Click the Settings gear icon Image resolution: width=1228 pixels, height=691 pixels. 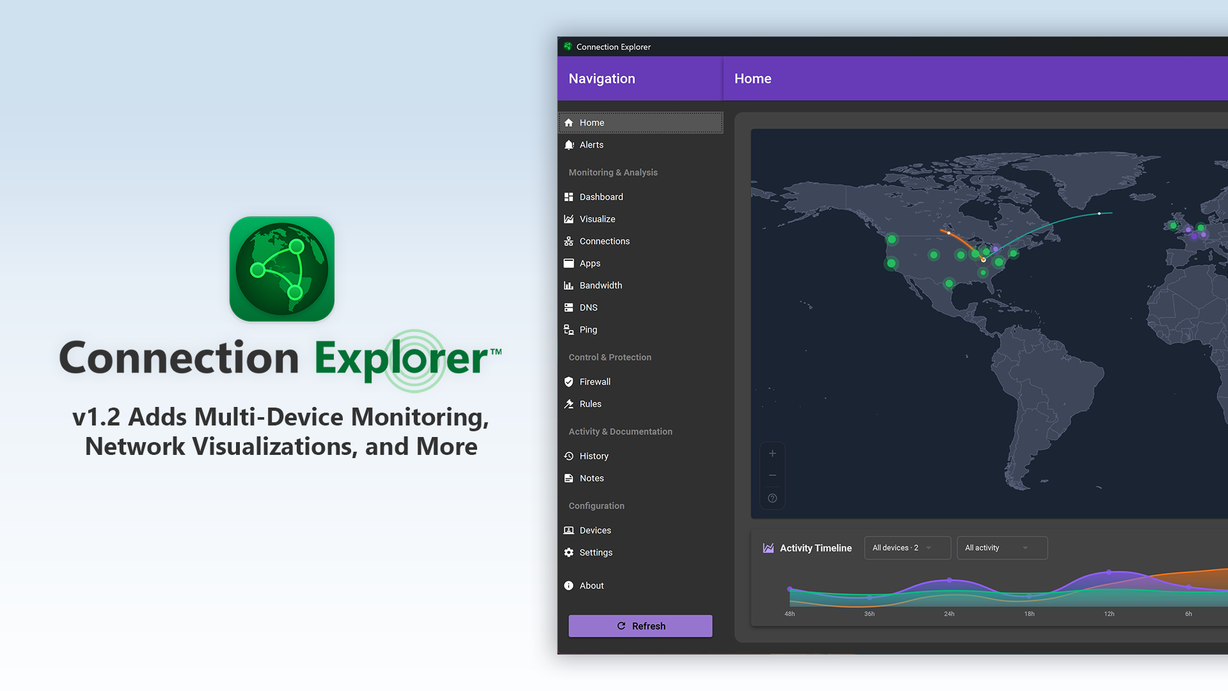569,552
